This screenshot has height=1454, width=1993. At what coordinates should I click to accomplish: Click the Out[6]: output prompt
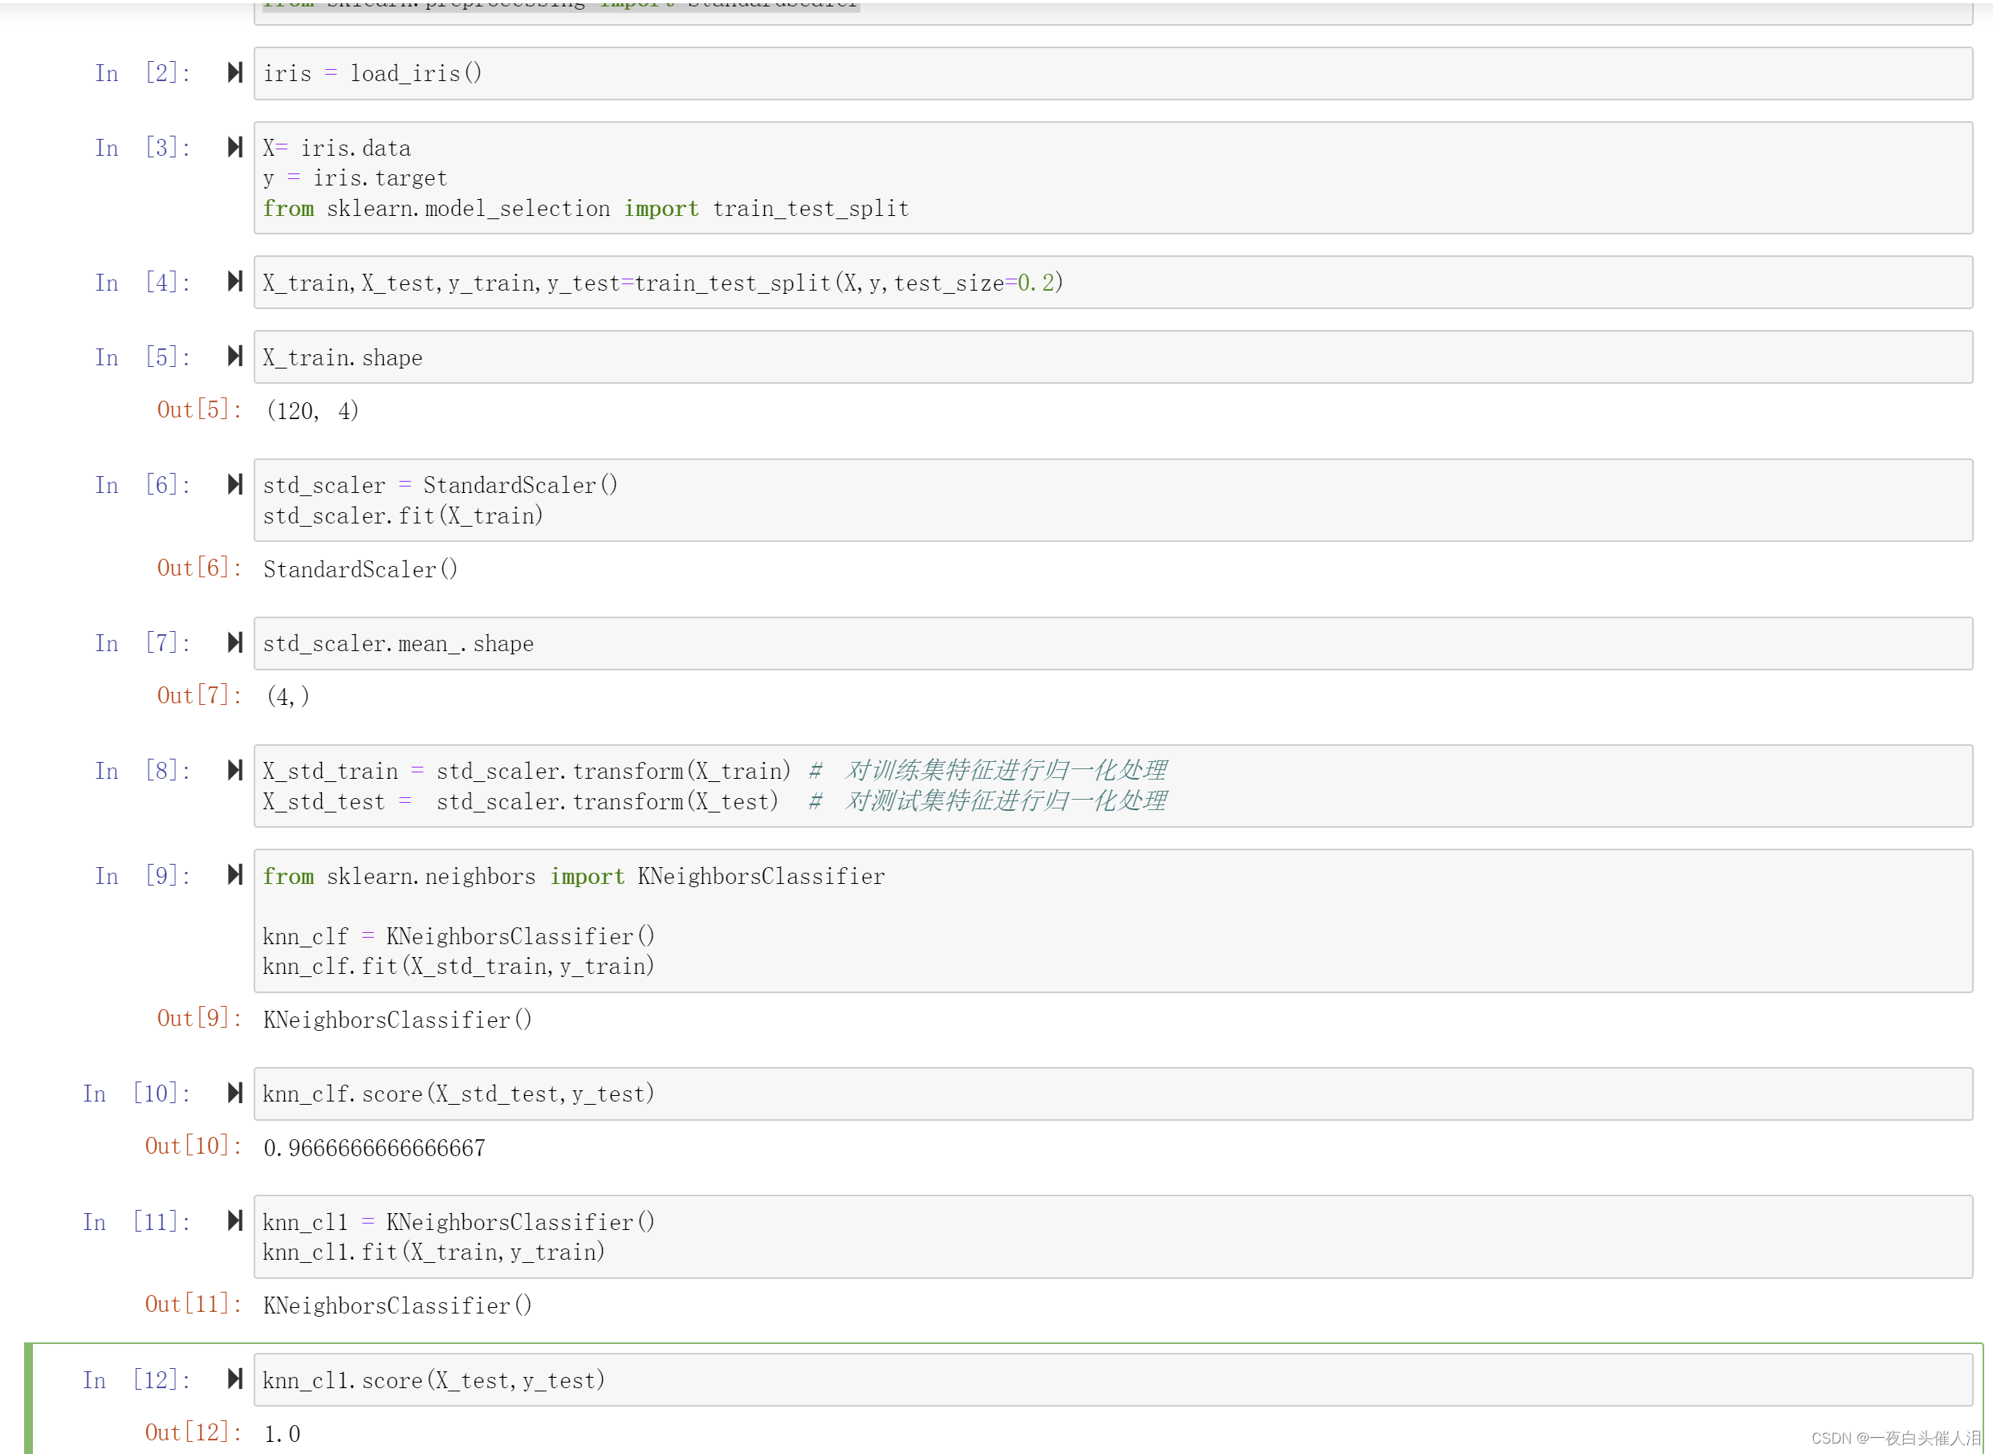coord(200,568)
